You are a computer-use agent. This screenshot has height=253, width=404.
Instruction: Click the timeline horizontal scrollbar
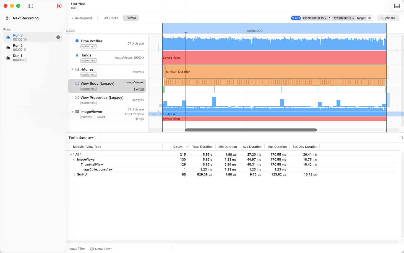click(x=251, y=130)
